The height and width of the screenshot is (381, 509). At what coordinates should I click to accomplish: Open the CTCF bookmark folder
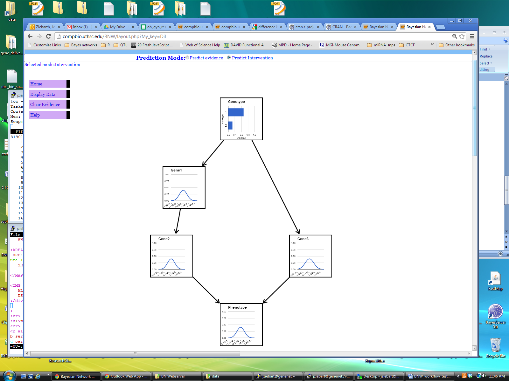407,45
